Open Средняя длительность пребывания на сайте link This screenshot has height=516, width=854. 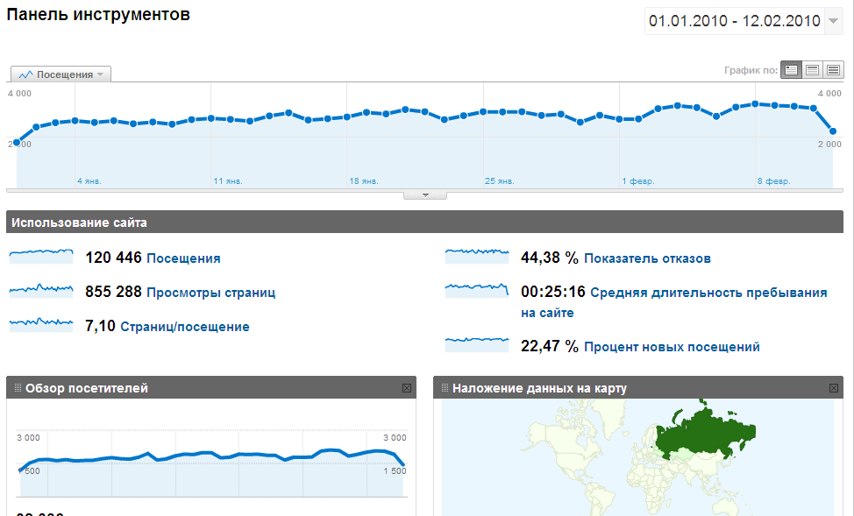(708, 293)
